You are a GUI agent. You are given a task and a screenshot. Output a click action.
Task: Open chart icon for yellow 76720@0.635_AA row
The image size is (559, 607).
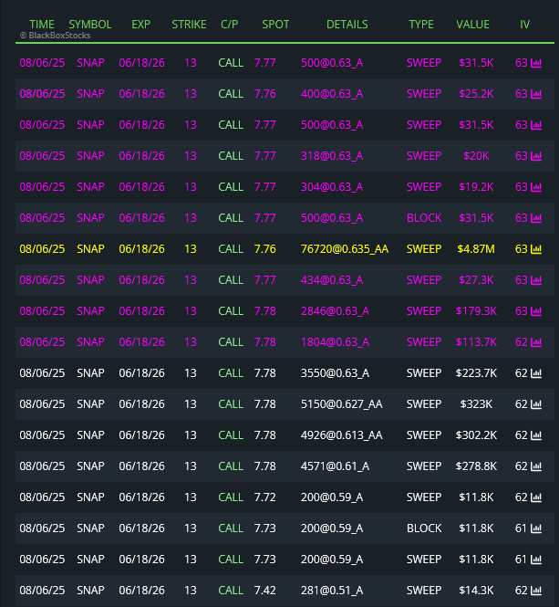tap(536, 249)
